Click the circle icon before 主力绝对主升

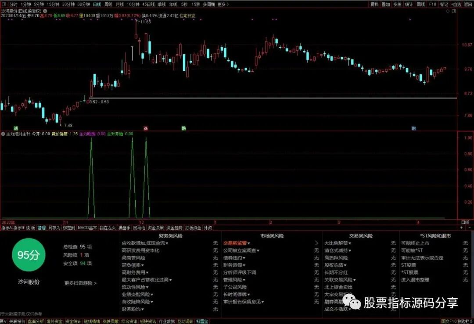pyautogui.click(x=3, y=134)
